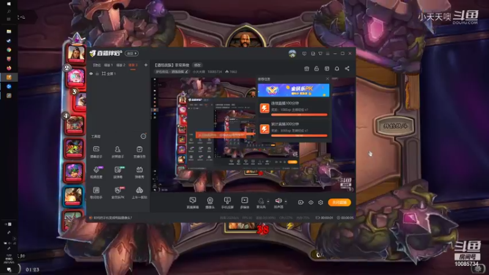This screenshot has height=275, width=489.
Task: Add a new scene with plus button
Action: tap(145, 65)
